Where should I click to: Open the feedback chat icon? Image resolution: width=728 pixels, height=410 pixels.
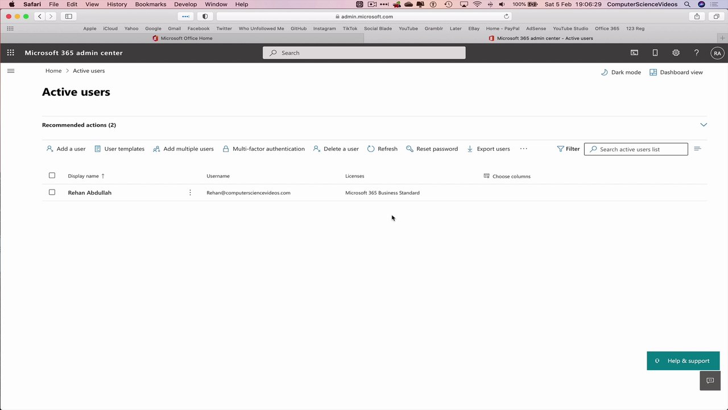[x=710, y=380]
